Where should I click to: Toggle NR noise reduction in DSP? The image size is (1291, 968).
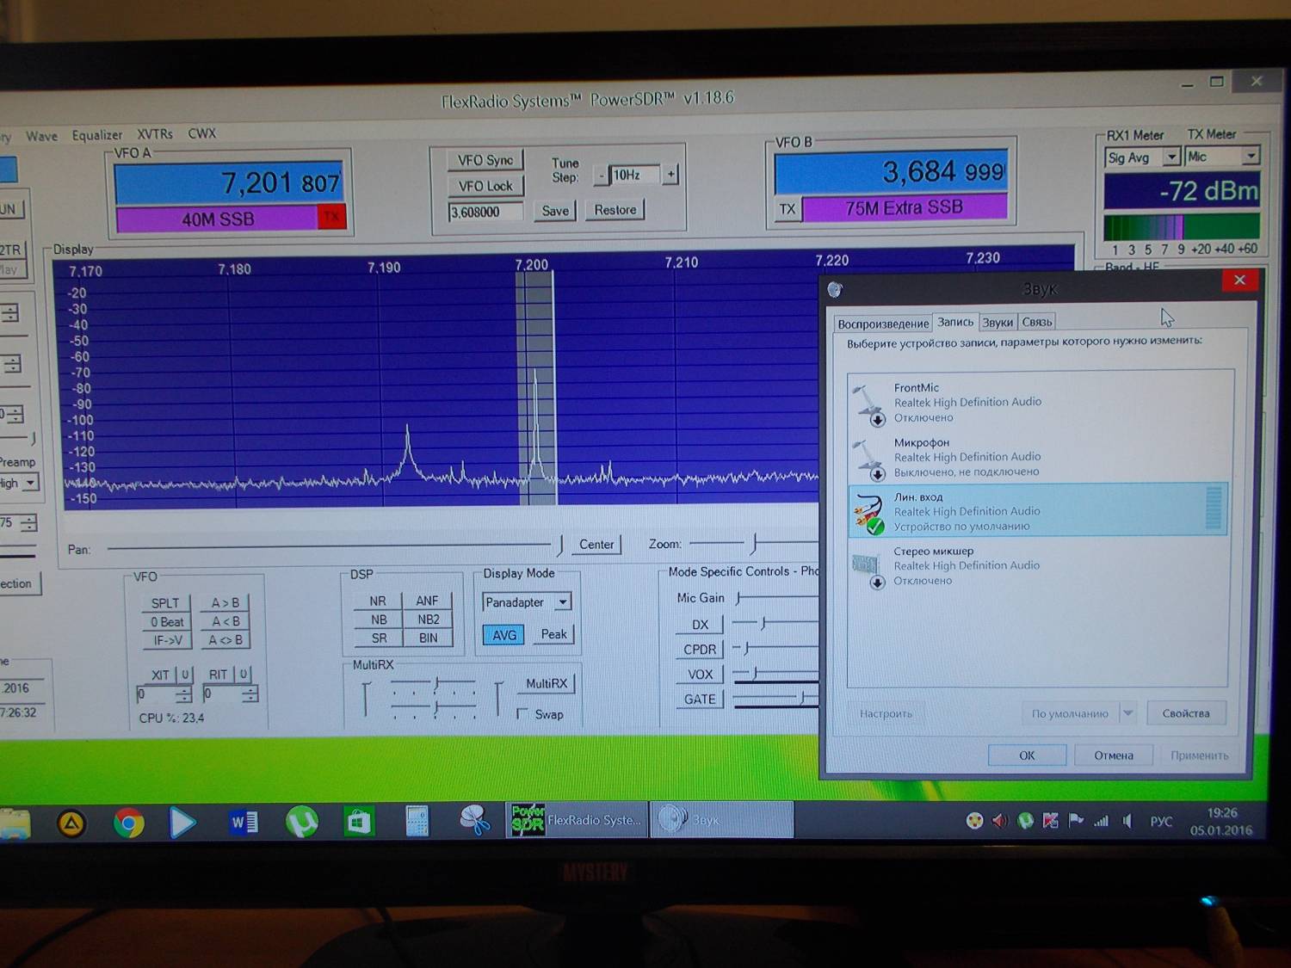[x=378, y=601]
